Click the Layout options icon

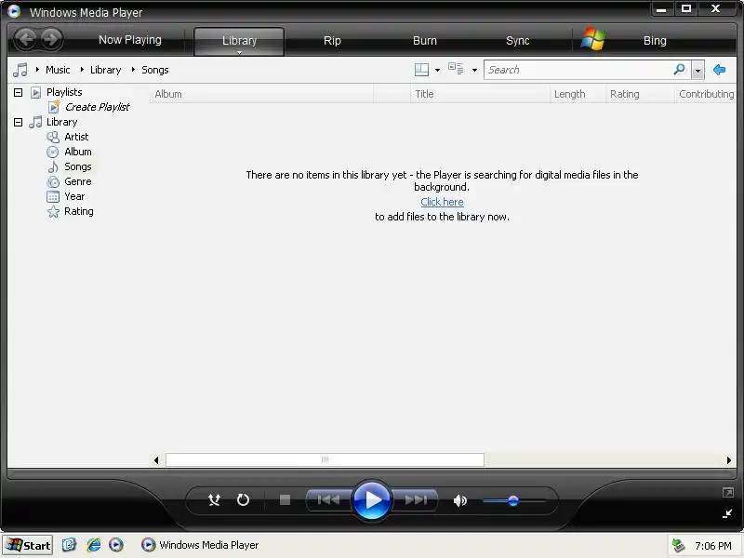[x=421, y=70]
